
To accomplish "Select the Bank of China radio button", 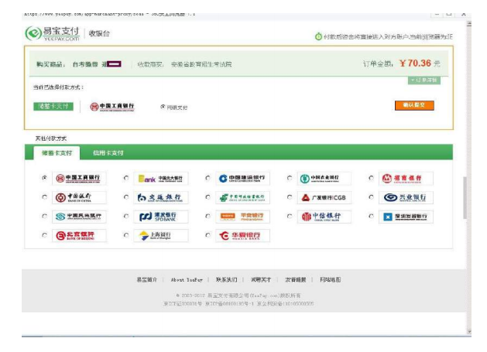I will point(44,198).
